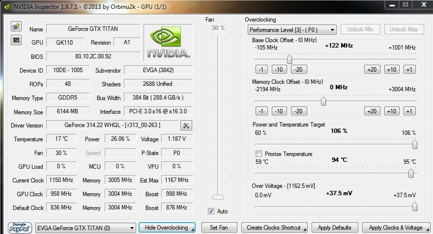
Task: Click the Voltage value 1.187 V
Action: pos(177,139)
